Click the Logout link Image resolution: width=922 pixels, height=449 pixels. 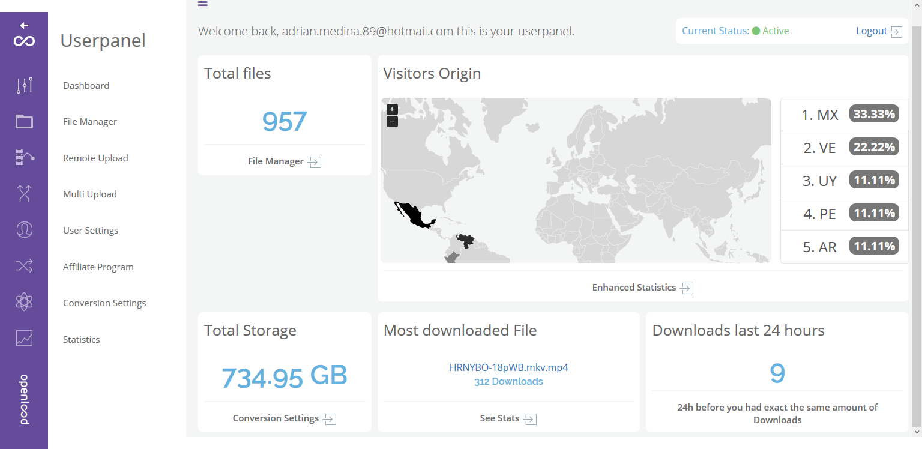(878, 31)
